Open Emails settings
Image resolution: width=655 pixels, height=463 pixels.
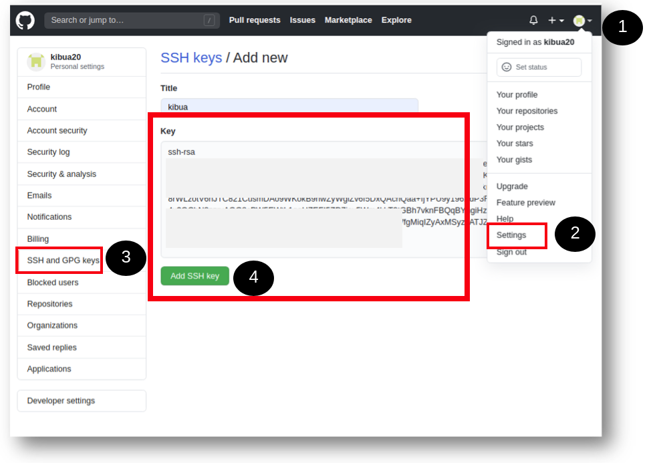click(x=82, y=195)
